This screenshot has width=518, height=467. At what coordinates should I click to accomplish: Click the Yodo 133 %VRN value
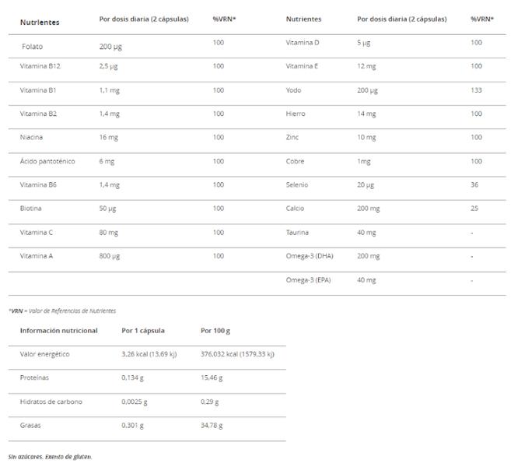tap(476, 90)
